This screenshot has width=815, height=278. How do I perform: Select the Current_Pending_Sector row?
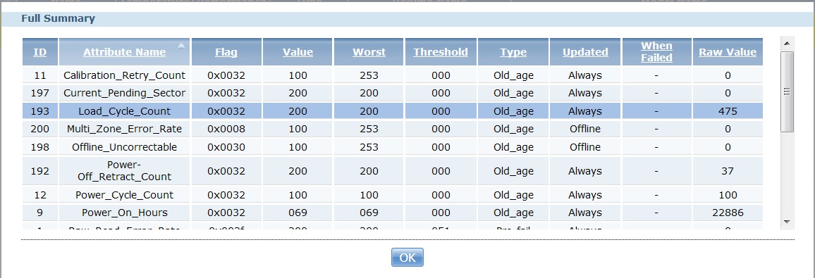point(393,93)
